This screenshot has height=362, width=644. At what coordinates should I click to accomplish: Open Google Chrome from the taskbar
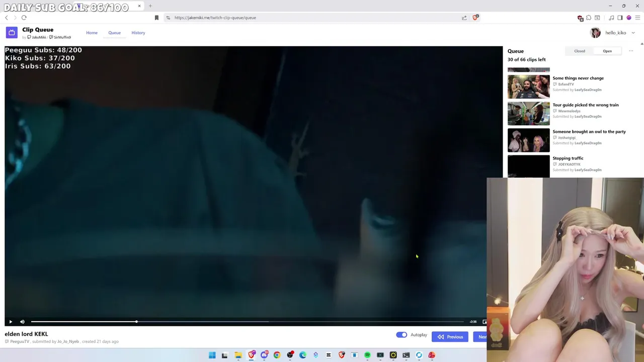click(x=277, y=355)
